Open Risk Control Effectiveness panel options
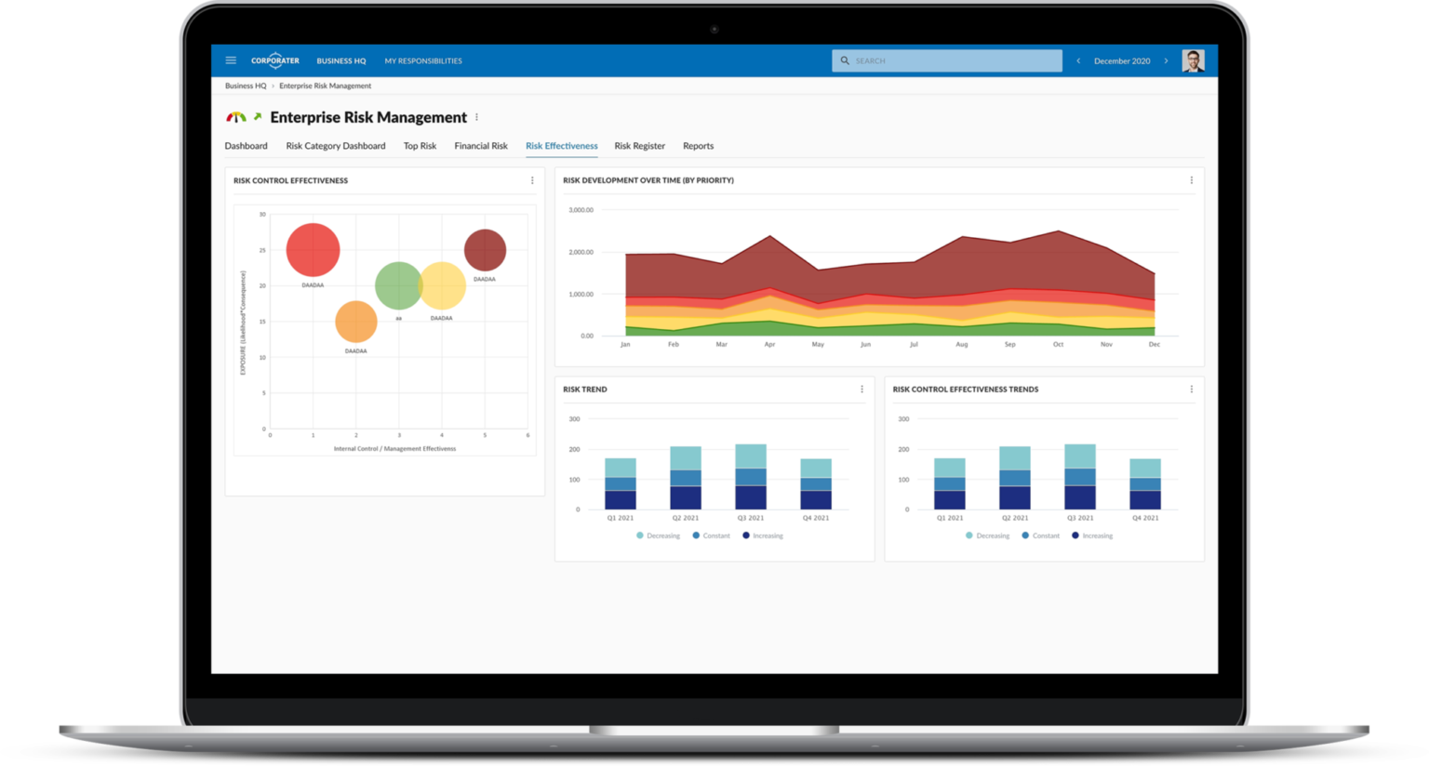Viewport: 1429px width, 766px height. click(x=532, y=180)
